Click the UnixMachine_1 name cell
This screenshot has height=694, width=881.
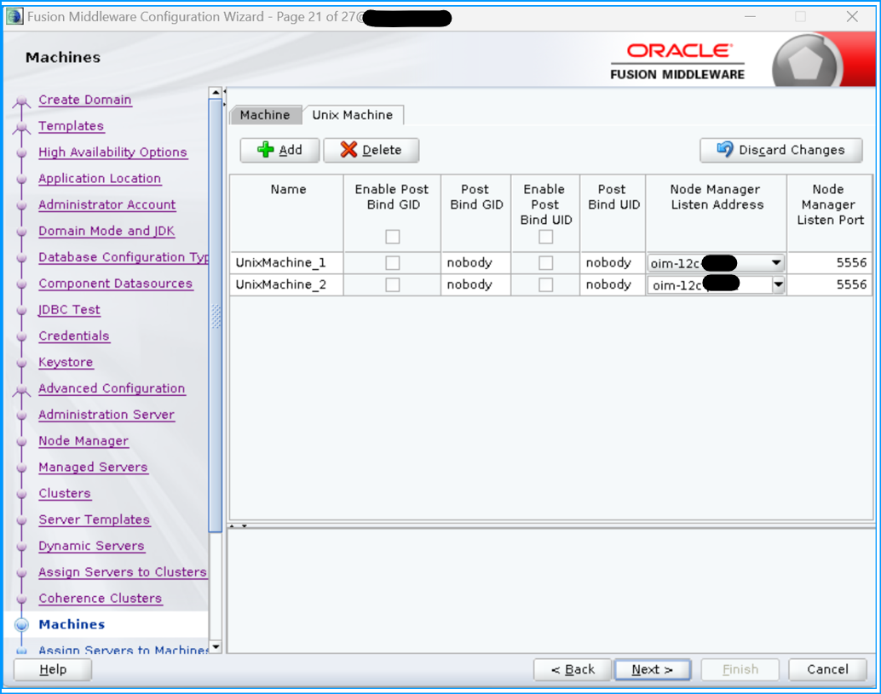coord(286,263)
